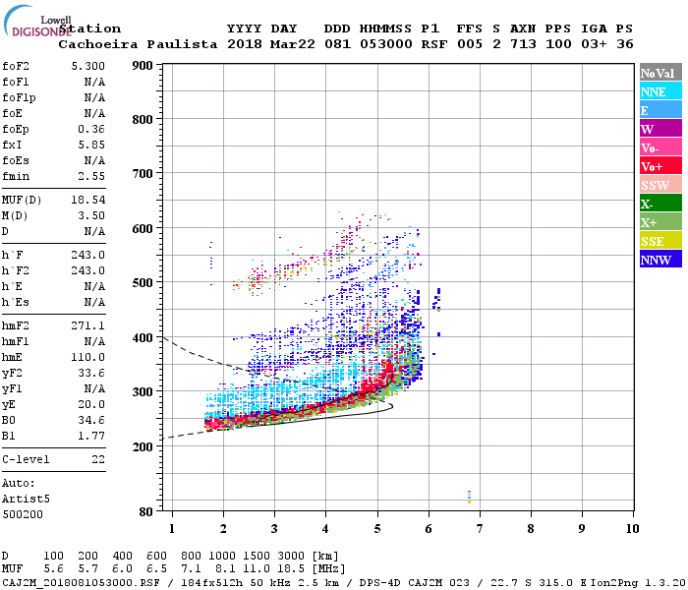
Task: Click the h`F value 243.0
Action: [x=88, y=255]
